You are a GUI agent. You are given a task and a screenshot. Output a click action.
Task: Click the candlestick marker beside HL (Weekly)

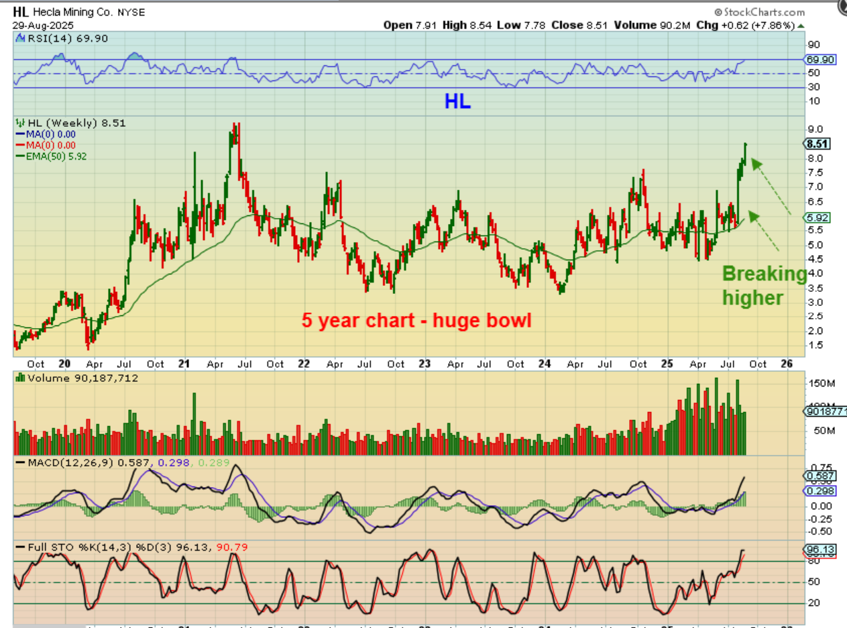19,123
